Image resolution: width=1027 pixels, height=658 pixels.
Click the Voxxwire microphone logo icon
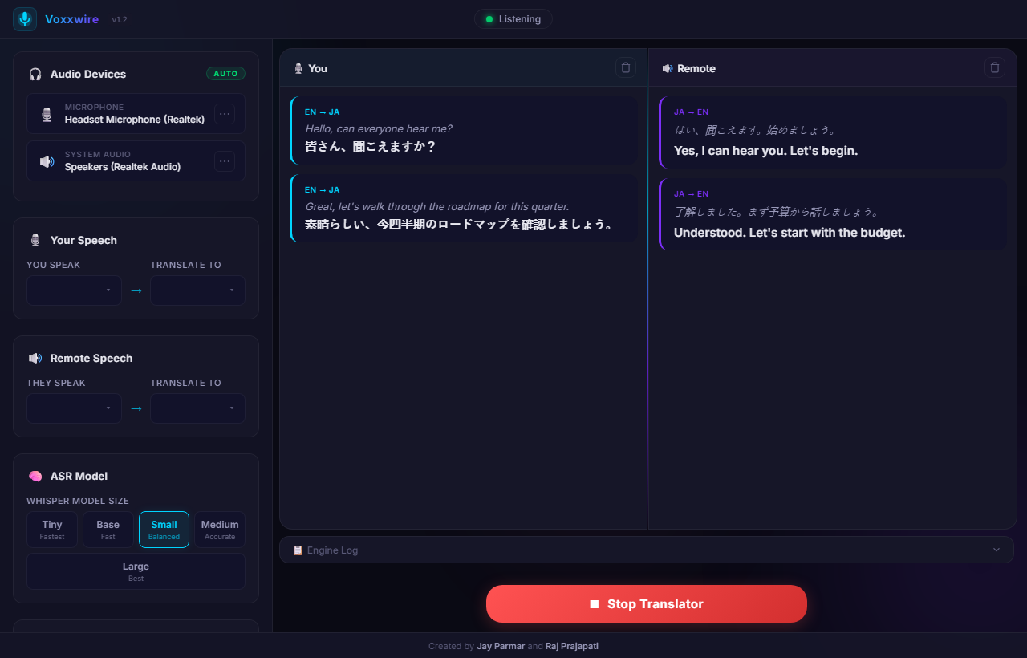pyautogui.click(x=25, y=19)
